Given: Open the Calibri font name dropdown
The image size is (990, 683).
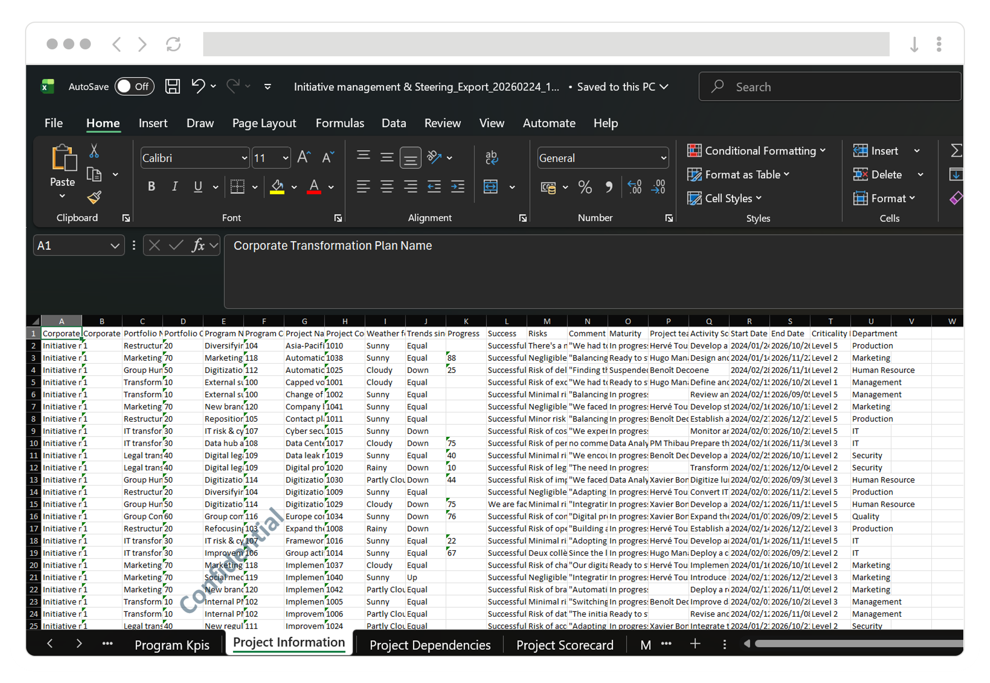Looking at the screenshot, I should pyautogui.click(x=244, y=158).
